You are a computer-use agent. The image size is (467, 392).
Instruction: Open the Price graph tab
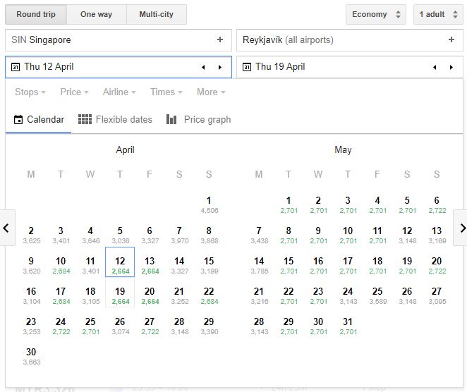199,120
